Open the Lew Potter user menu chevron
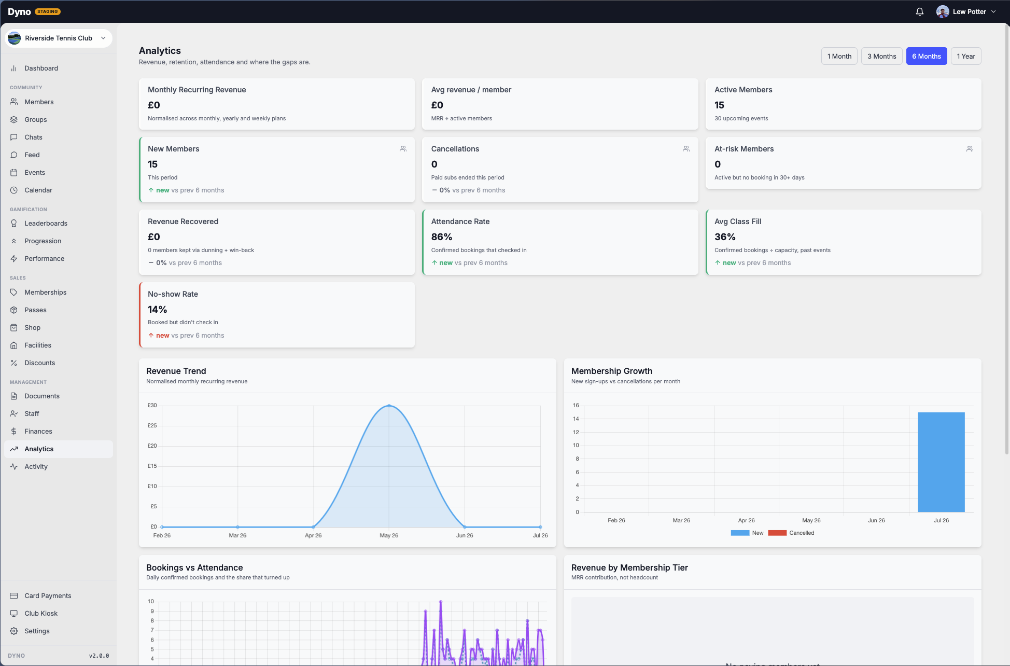The width and height of the screenshot is (1010, 666). [993, 12]
